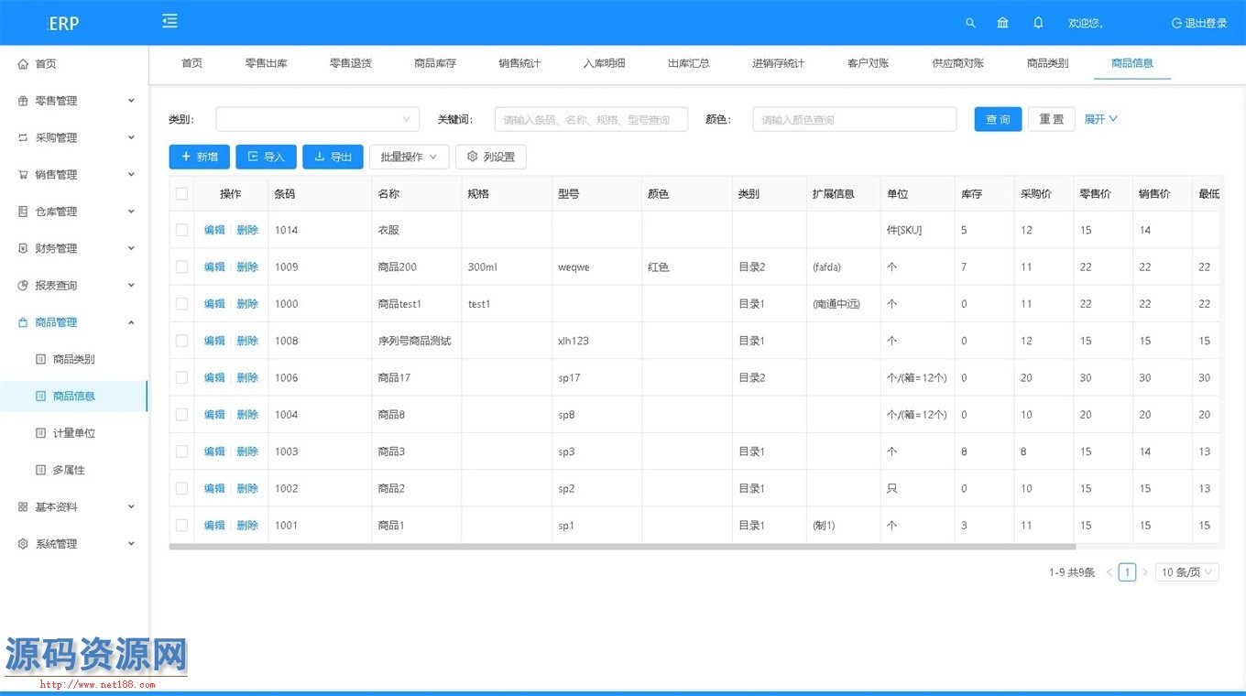1246x696 pixels.
Task: Open 计量单位 in the sidebar
Action: tap(73, 433)
